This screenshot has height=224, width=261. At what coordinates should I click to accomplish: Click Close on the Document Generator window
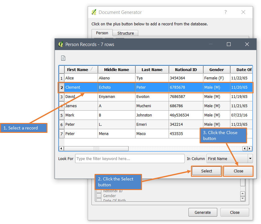pos(235,212)
